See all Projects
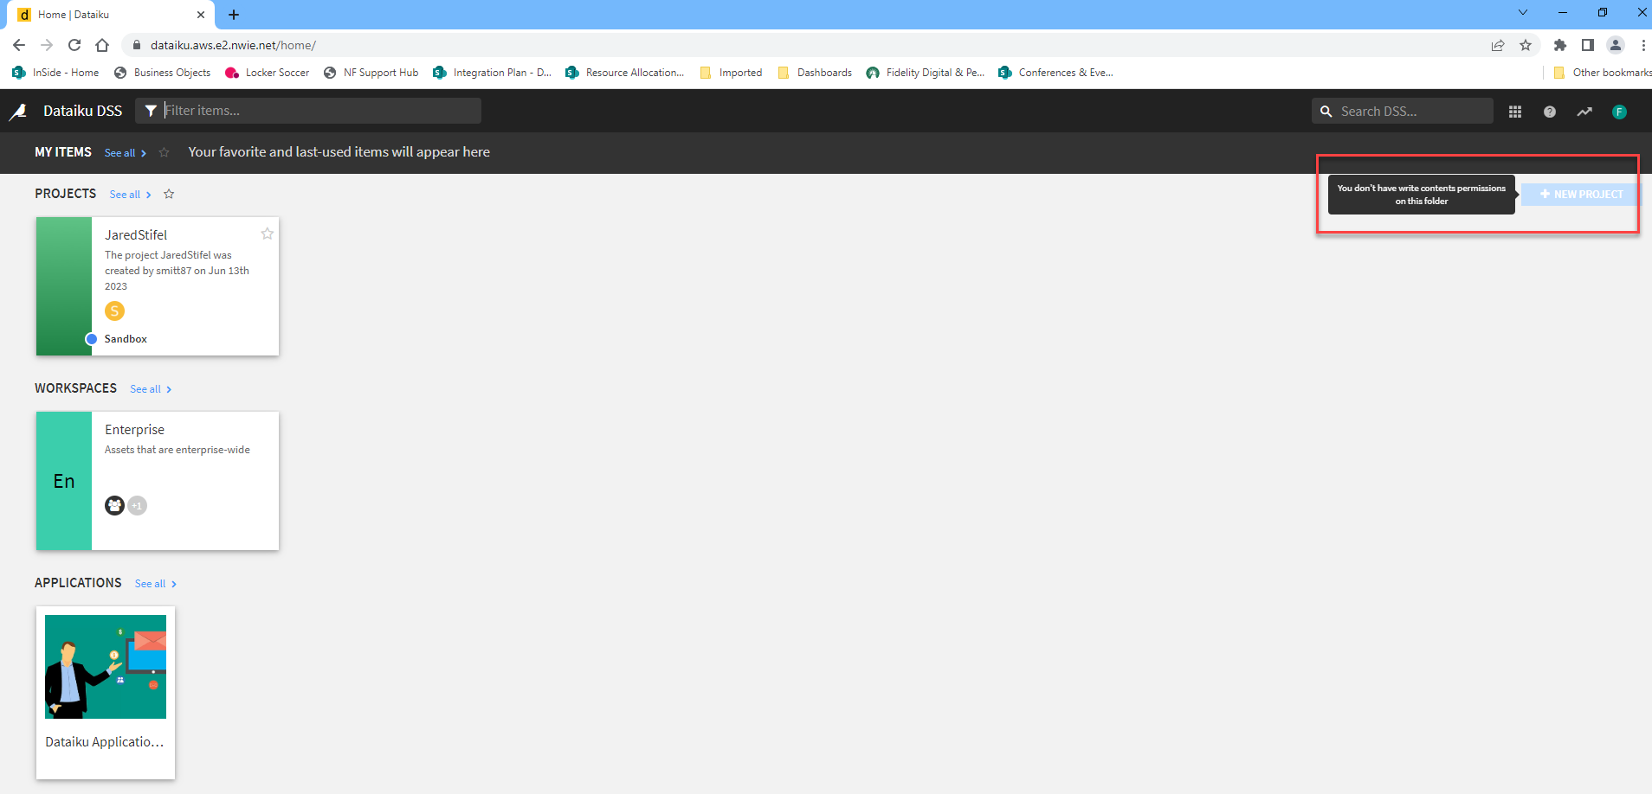 pos(131,195)
